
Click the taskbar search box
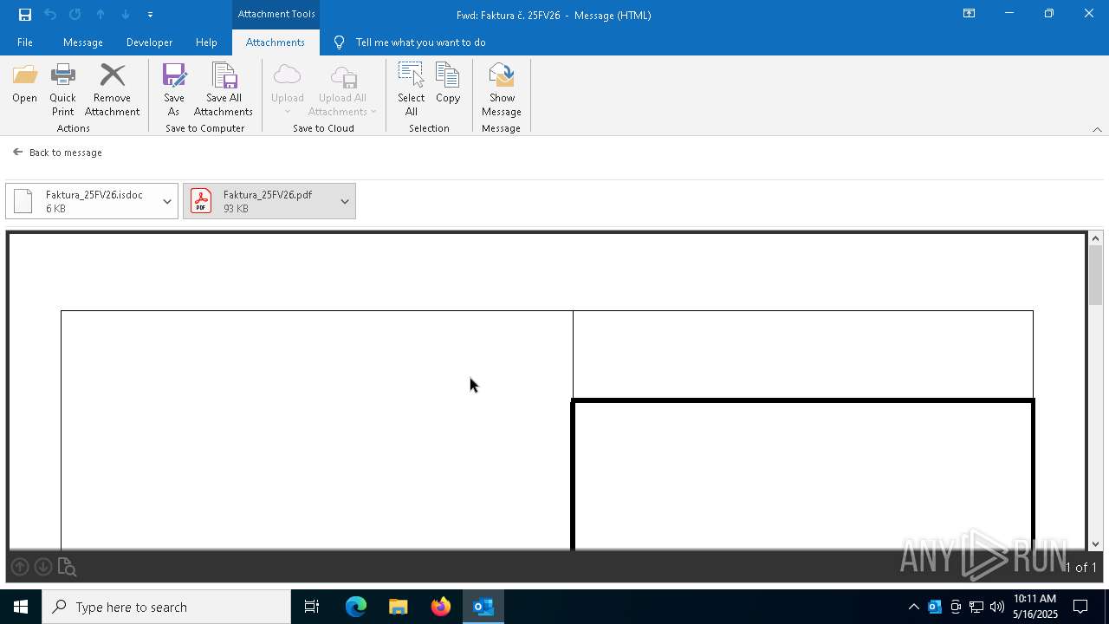166,607
